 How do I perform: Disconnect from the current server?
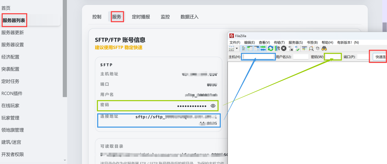coord(291,48)
